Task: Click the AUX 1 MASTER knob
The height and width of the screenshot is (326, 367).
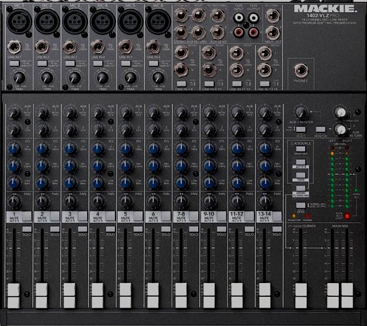Action: coord(302,113)
